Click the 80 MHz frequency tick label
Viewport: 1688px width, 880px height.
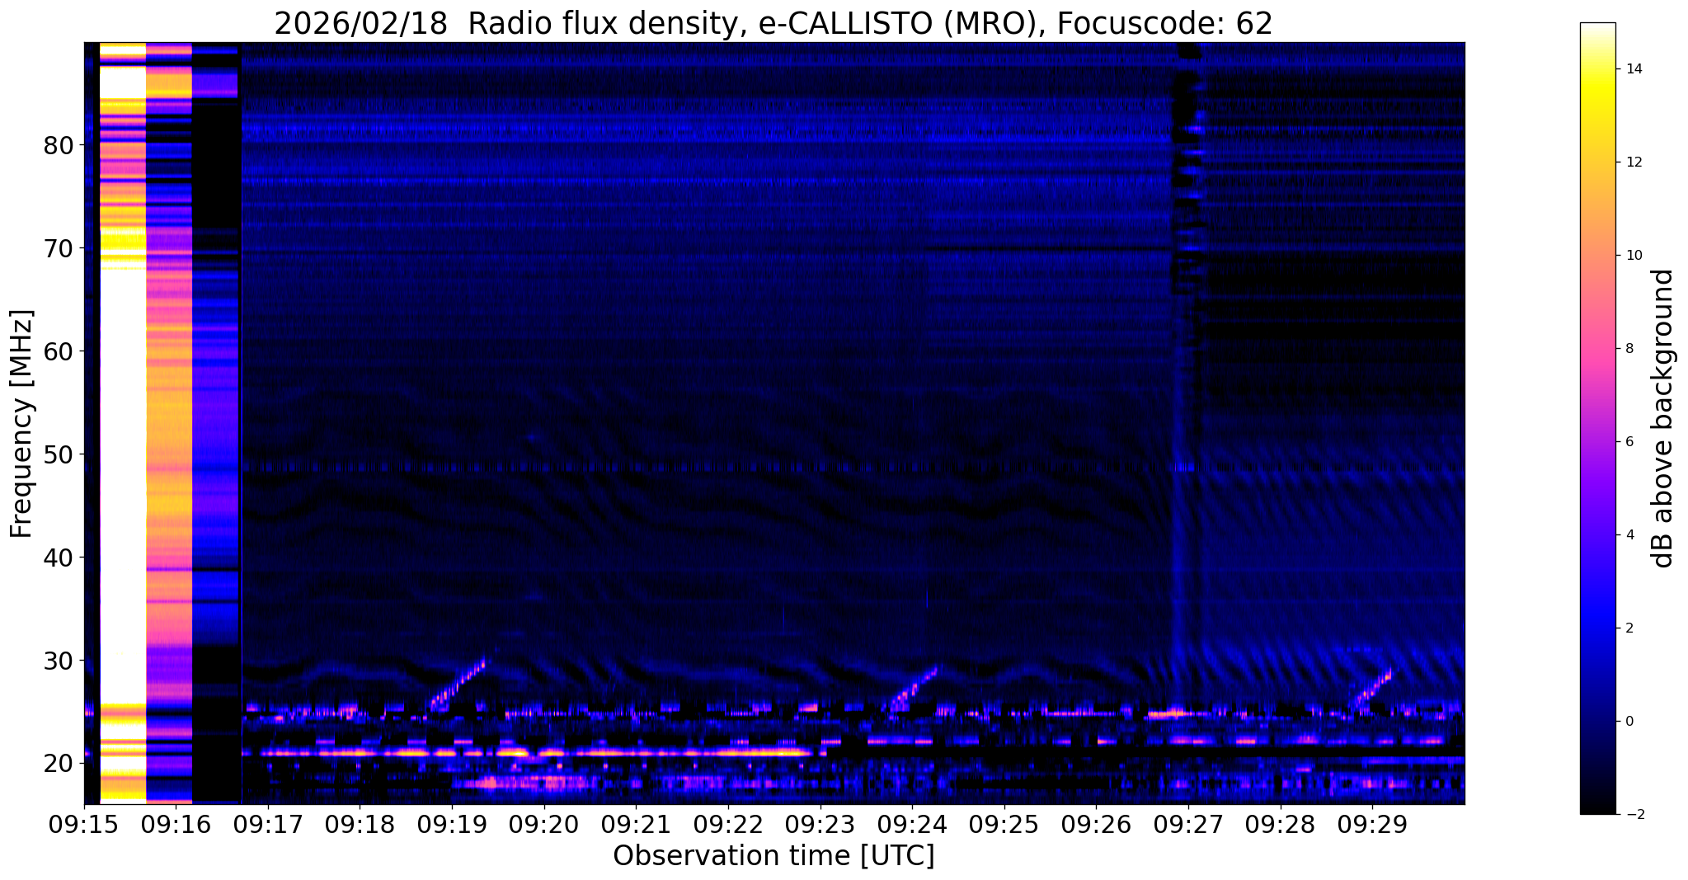[x=58, y=145]
